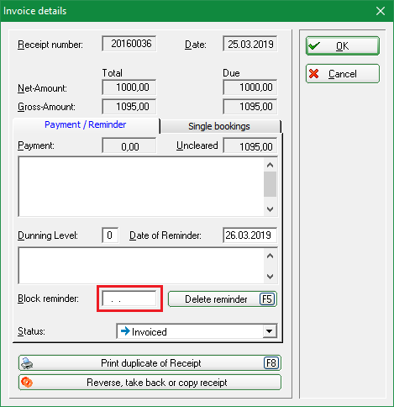Click the orange reverse receipt icon
Image resolution: width=394 pixels, height=407 pixels.
coord(27,383)
